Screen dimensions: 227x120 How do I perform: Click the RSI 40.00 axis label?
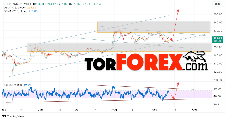click(x=217, y=96)
